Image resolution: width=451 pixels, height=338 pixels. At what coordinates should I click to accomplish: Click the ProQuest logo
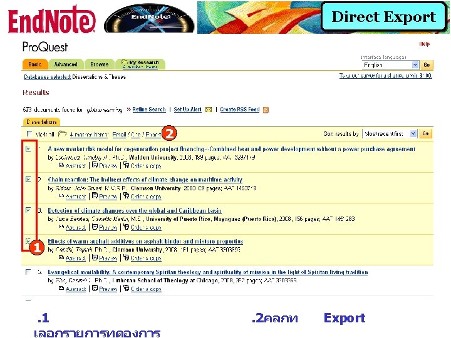click(45, 47)
